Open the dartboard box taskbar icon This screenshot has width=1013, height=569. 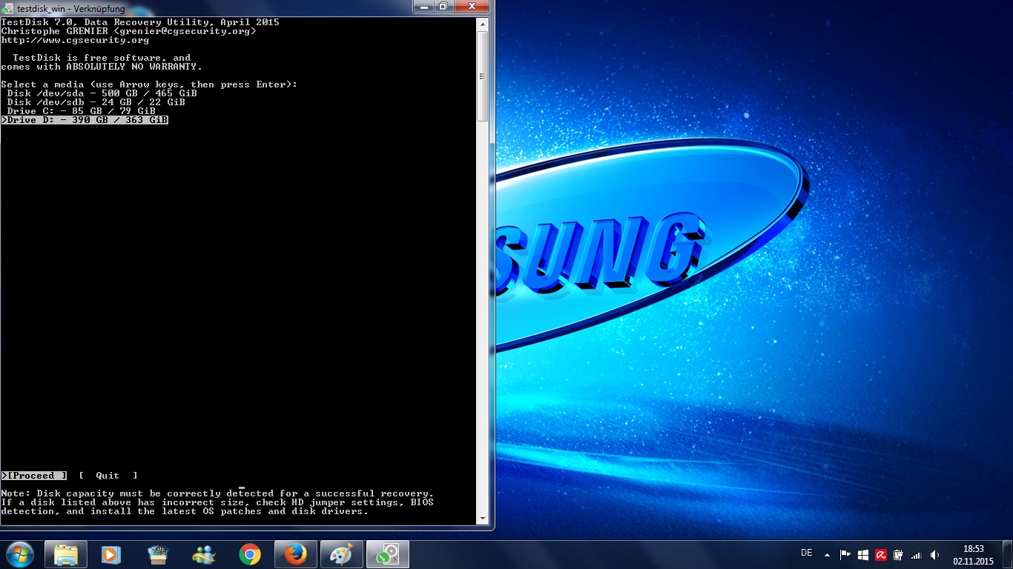(x=158, y=554)
